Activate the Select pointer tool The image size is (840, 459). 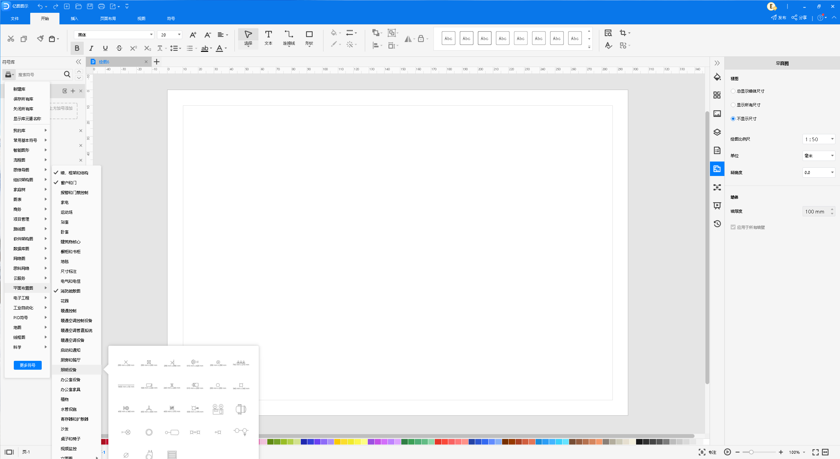point(248,38)
